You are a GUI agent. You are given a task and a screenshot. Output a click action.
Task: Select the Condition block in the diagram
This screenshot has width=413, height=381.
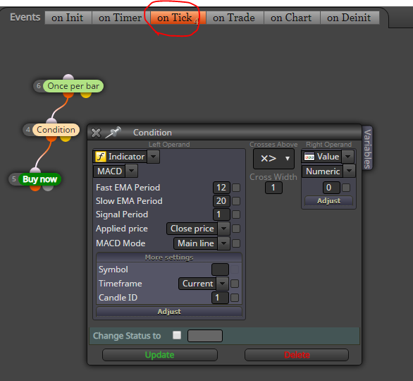[x=56, y=130]
